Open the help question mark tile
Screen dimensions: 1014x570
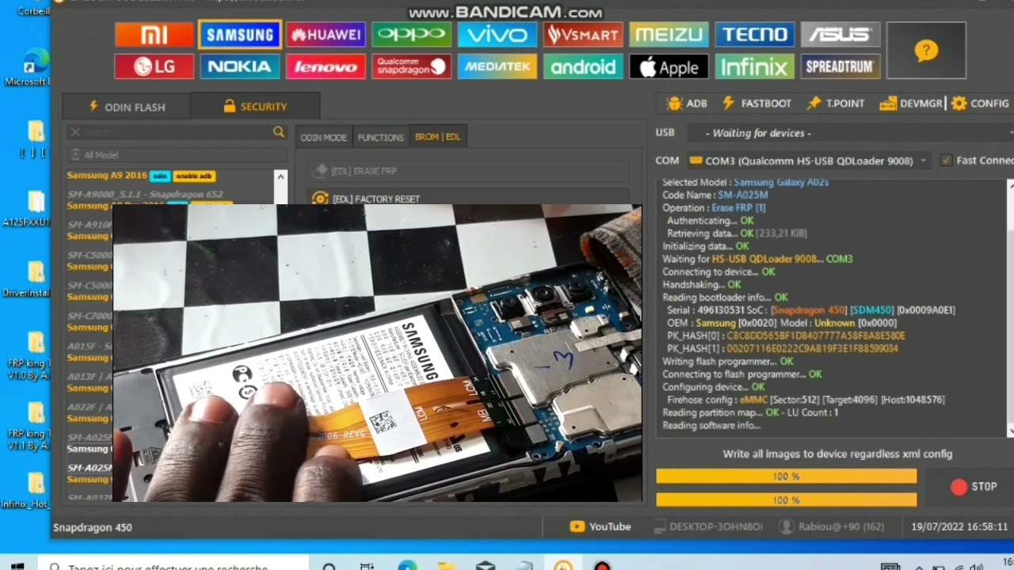926,51
